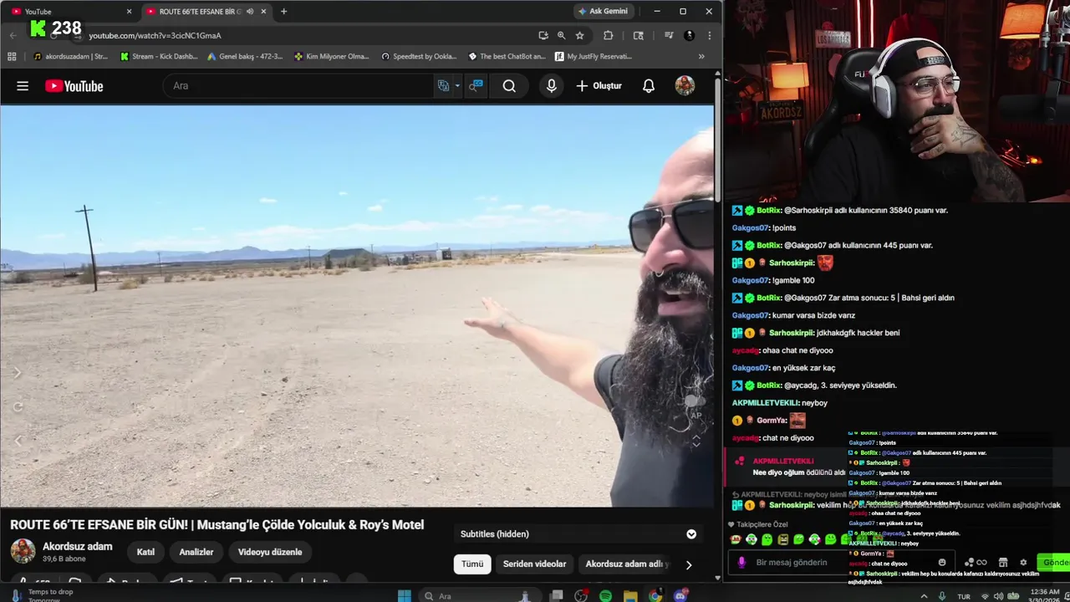Image resolution: width=1070 pixels, height=602 pixels.
Task: Go to the YouTube home logo
Action: pyautogui.click(x=74, y=86)
